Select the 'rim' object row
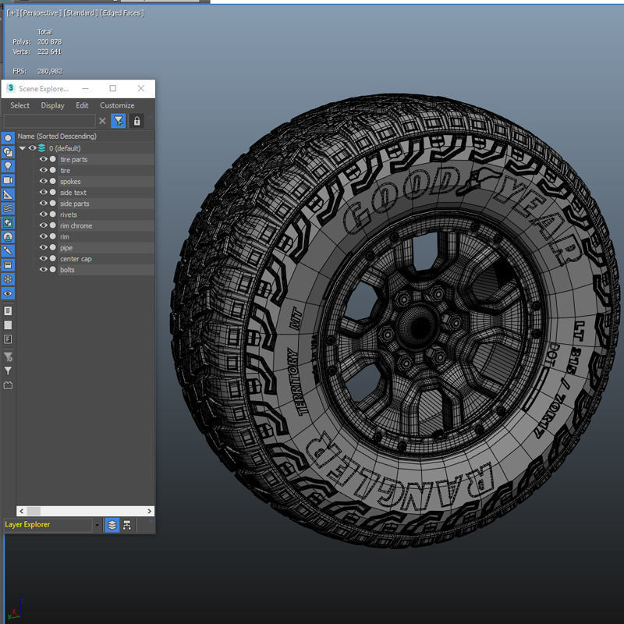The height and width of the screenshot is (624, 624). 106,236
